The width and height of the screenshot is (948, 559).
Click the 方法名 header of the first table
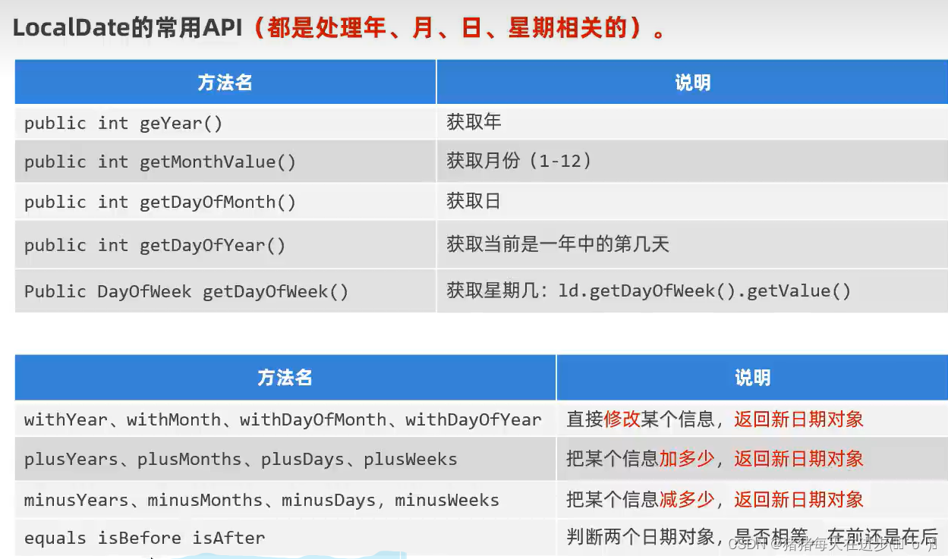tap(224, 81)
